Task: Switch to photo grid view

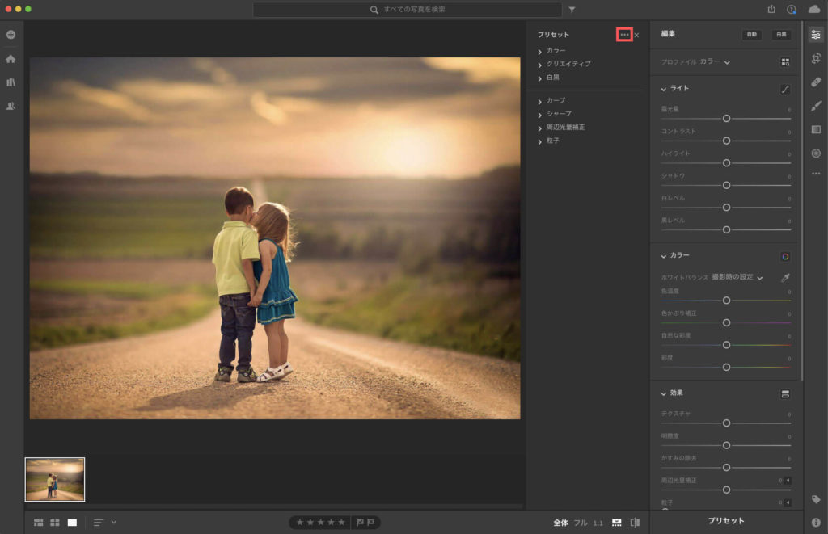Action: (x=39, y=523)
